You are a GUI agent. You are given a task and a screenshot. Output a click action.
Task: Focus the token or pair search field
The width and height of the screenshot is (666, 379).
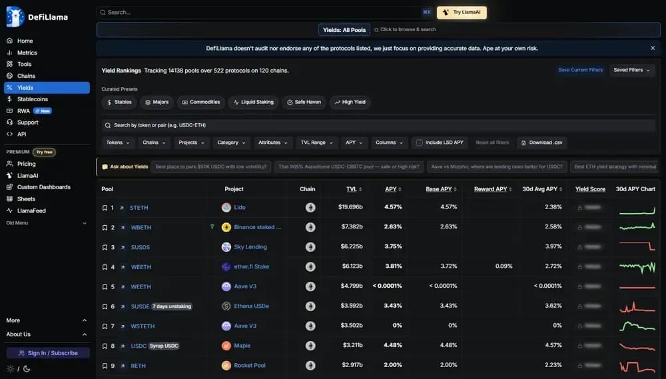[266, 125]
